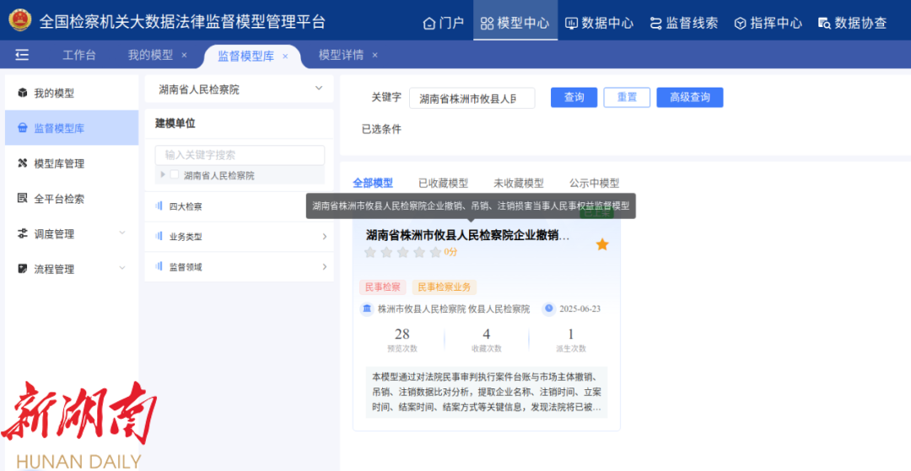Click the hamburger menu collapse icon
This screenshot has height=471, width=911.
pyautogui.click(x=22, y=55)
